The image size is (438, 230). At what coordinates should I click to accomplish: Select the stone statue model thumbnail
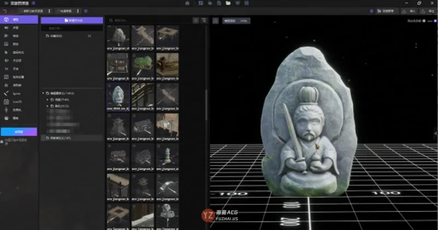pos(118,97)
